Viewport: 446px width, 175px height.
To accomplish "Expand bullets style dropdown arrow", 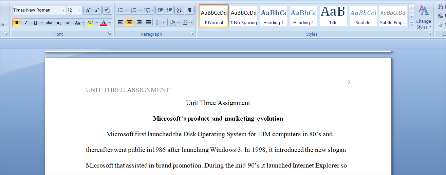I will [x=127, y=10].
